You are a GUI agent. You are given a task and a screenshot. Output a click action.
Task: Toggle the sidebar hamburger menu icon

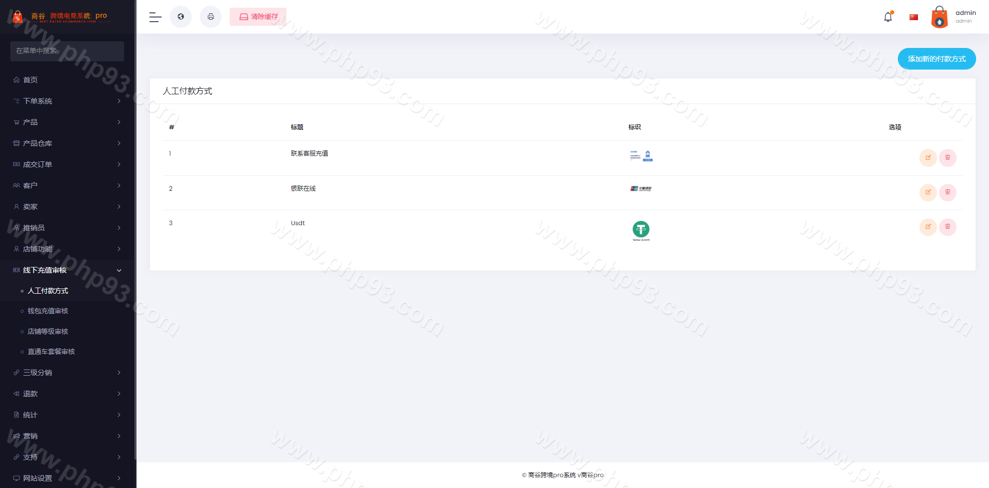pos(155,17)
